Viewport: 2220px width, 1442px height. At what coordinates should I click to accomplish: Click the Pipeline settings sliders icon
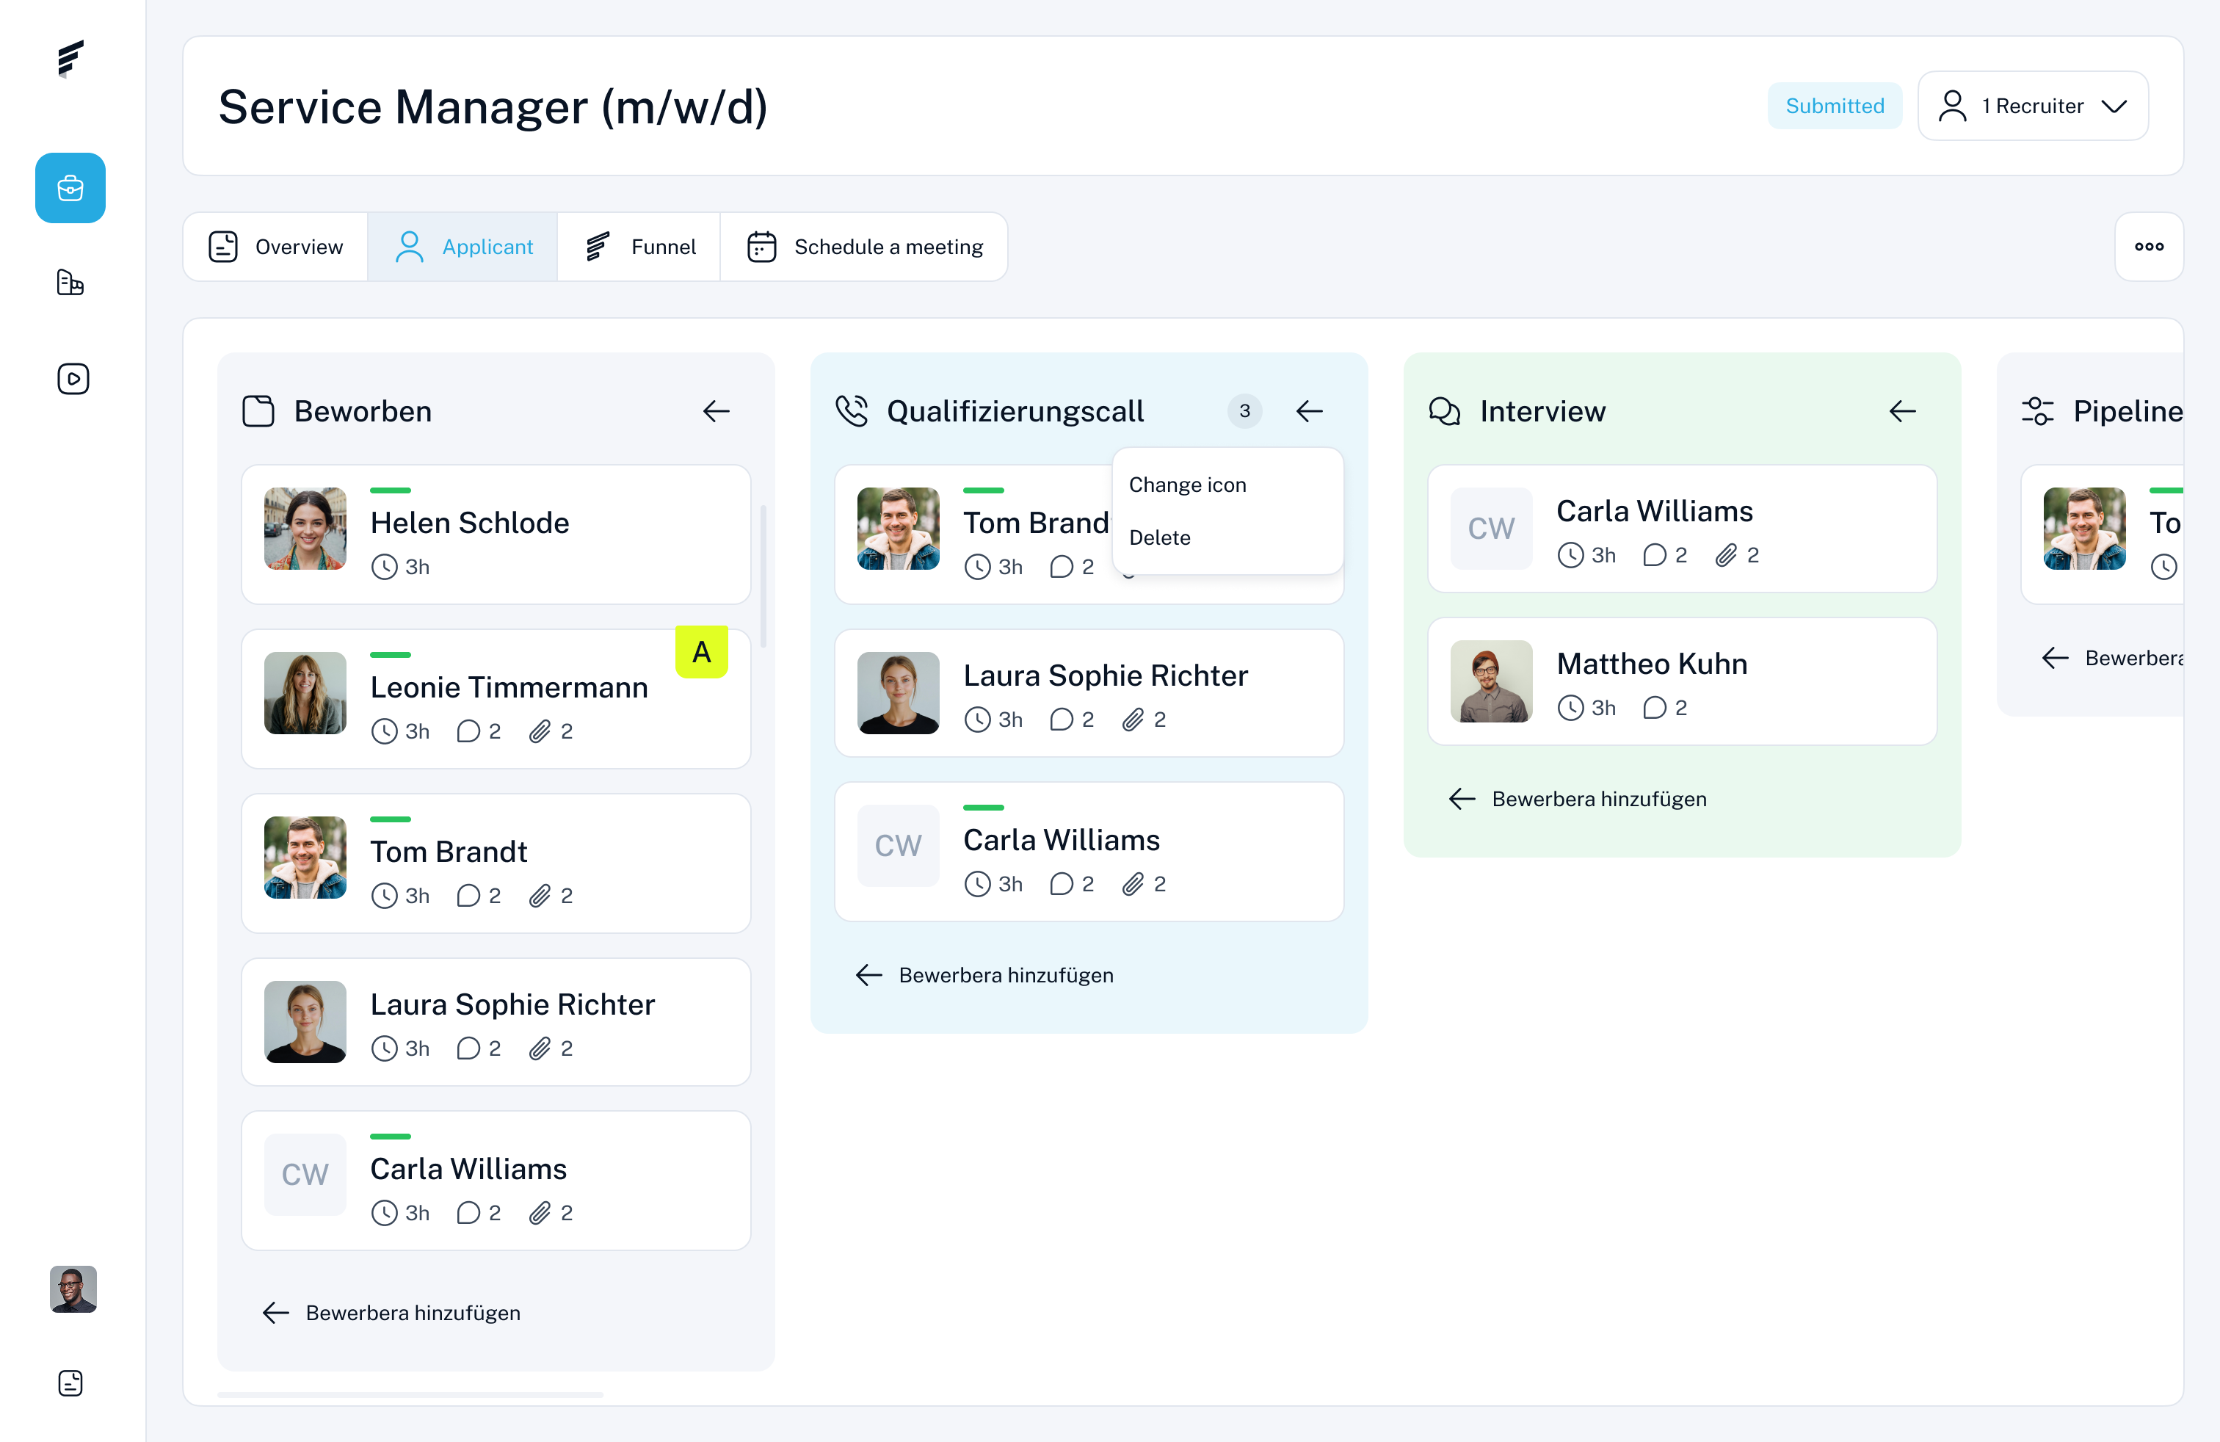pyautogui.click(x=2038, y=411)
